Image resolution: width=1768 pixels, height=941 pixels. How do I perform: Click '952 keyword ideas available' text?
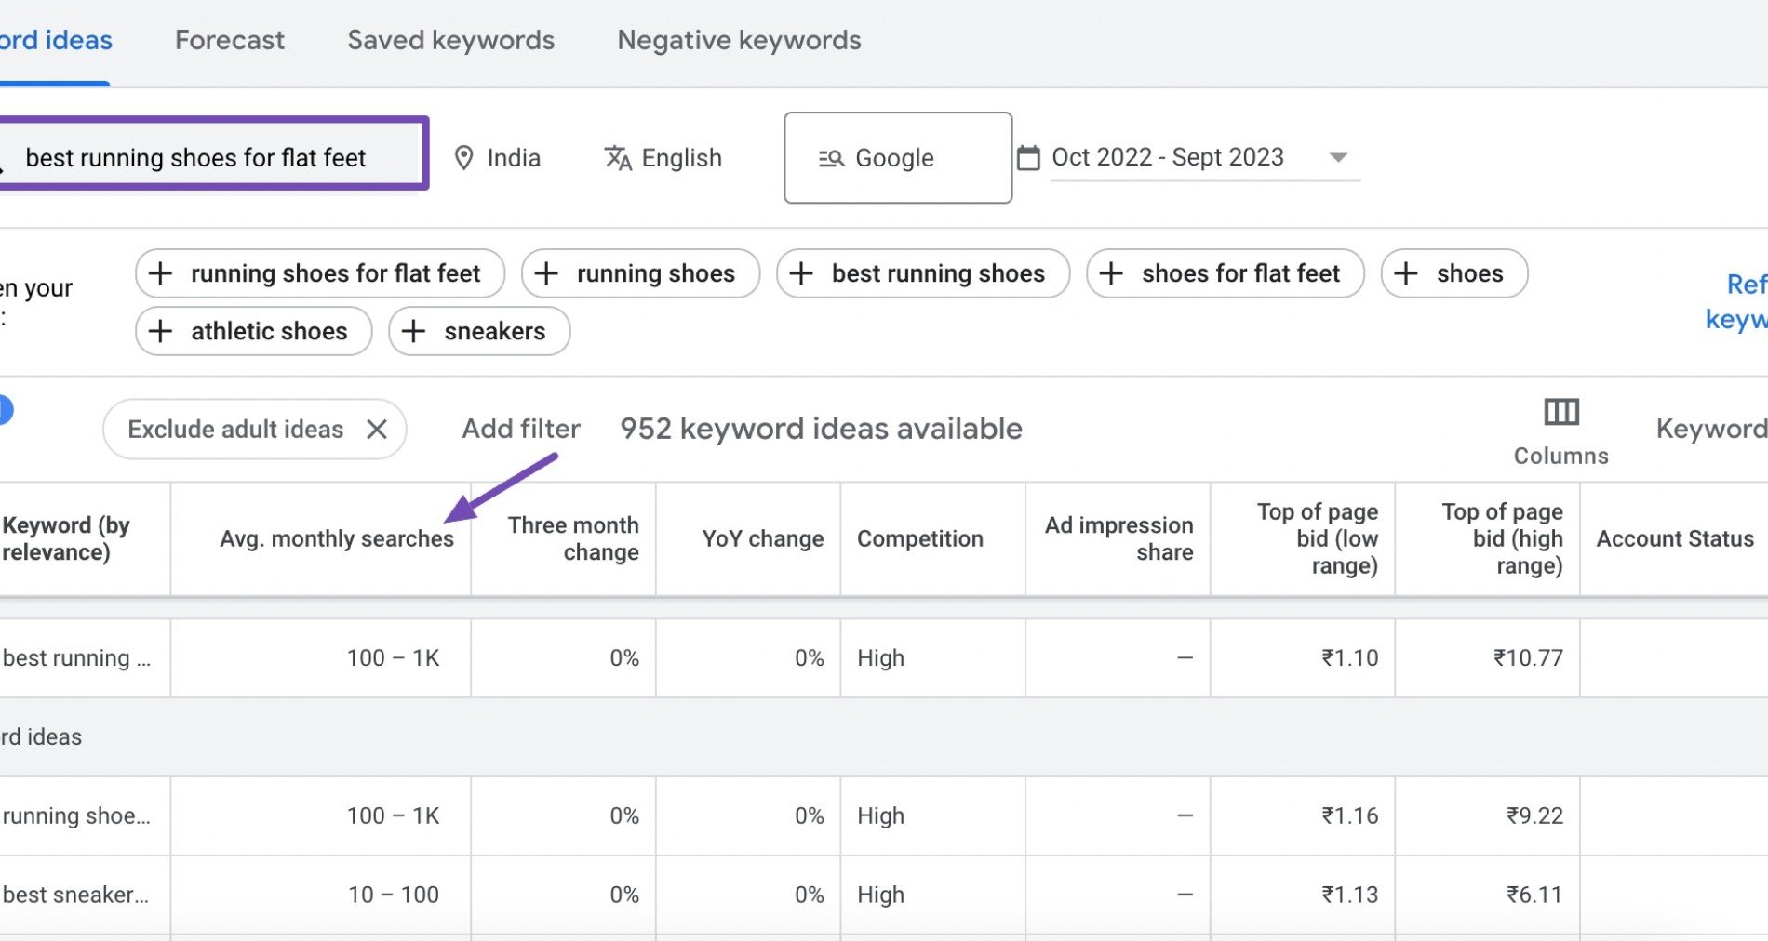[822, 429]
